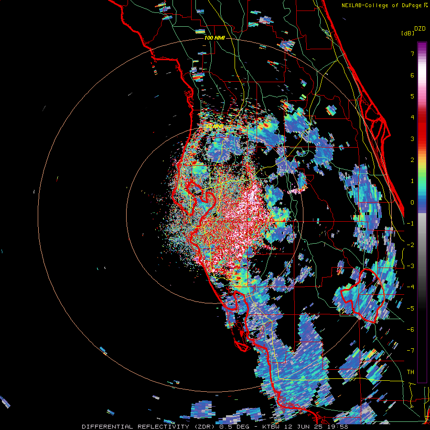Select the 3 tick on color scale
This screenshot has width=430, height=430.
pos(412,139)
